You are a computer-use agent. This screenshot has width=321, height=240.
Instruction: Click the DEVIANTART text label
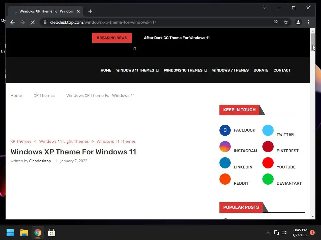(289, 183)
